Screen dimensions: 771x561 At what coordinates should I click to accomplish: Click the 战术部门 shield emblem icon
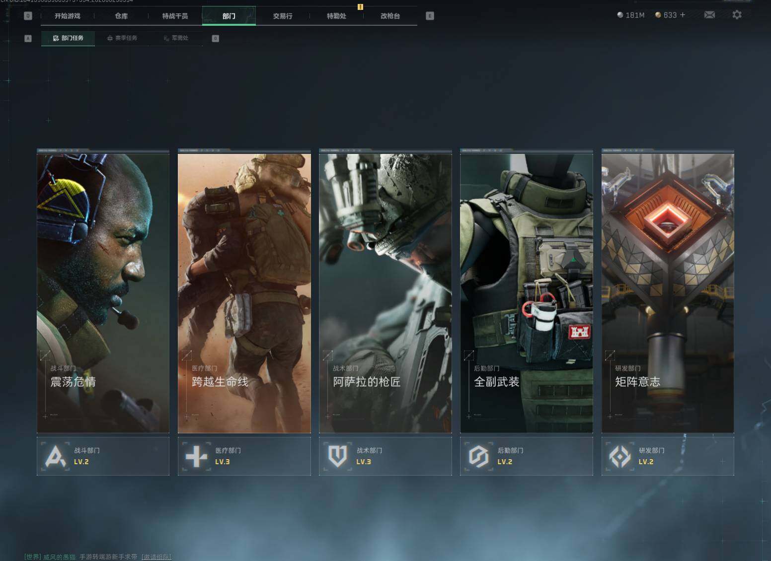337,456
